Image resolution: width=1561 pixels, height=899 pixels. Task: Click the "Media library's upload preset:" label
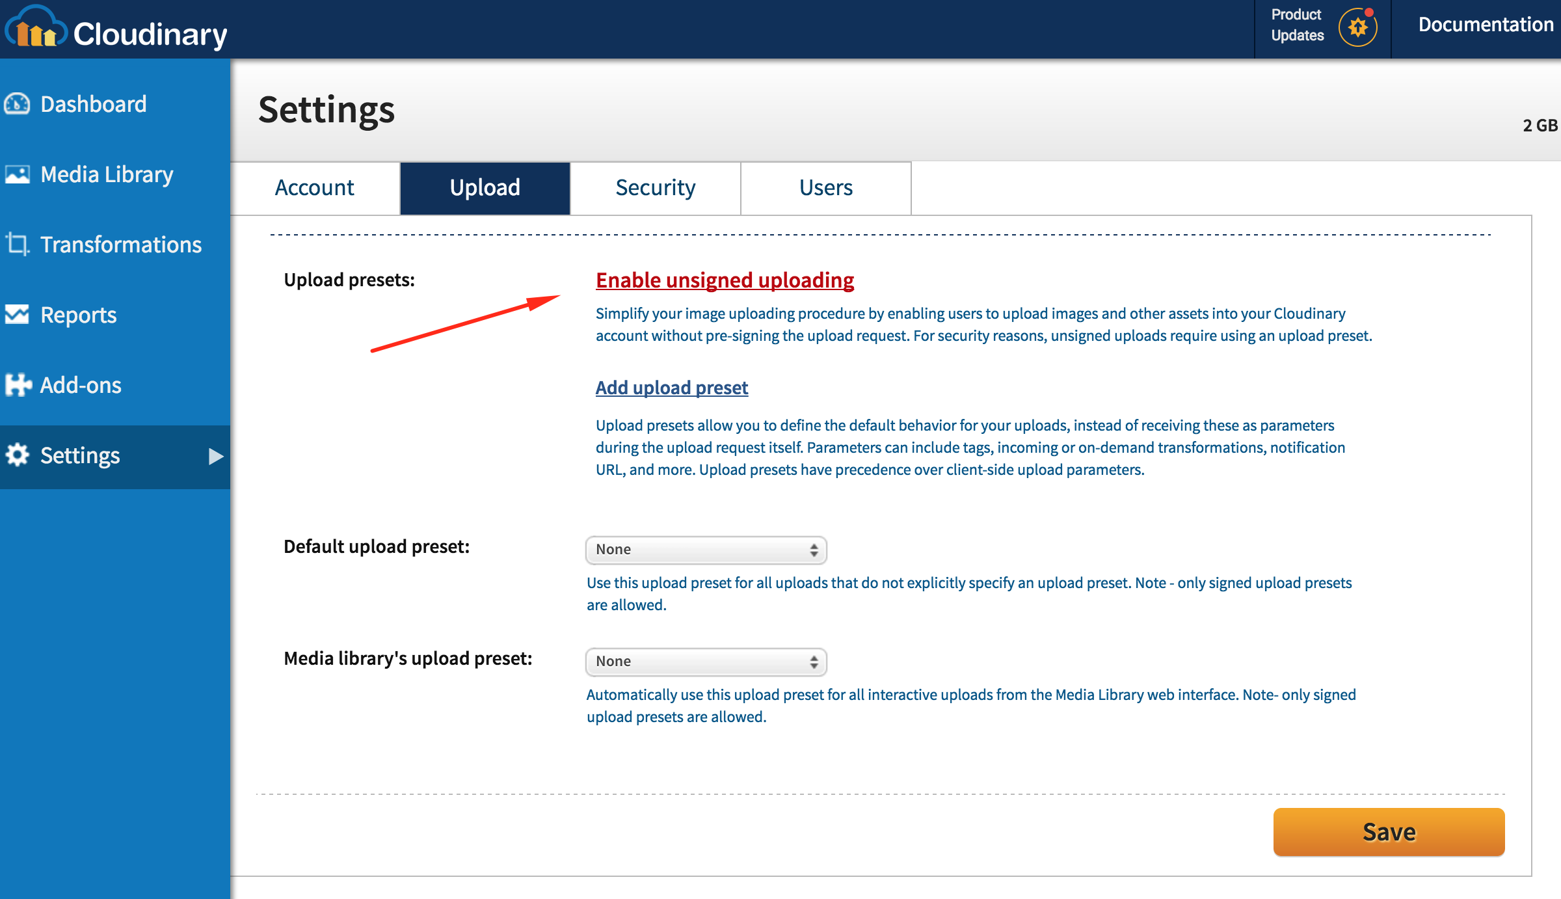tap(408, 658)
